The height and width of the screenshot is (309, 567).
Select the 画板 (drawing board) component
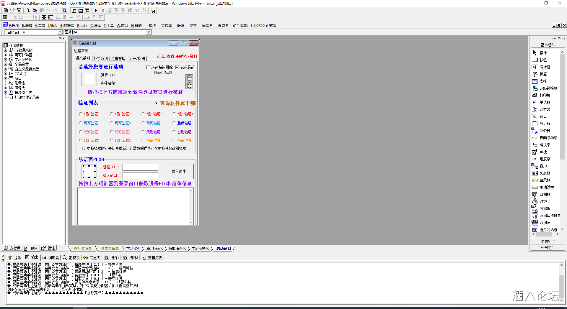[x=543, y=152]
